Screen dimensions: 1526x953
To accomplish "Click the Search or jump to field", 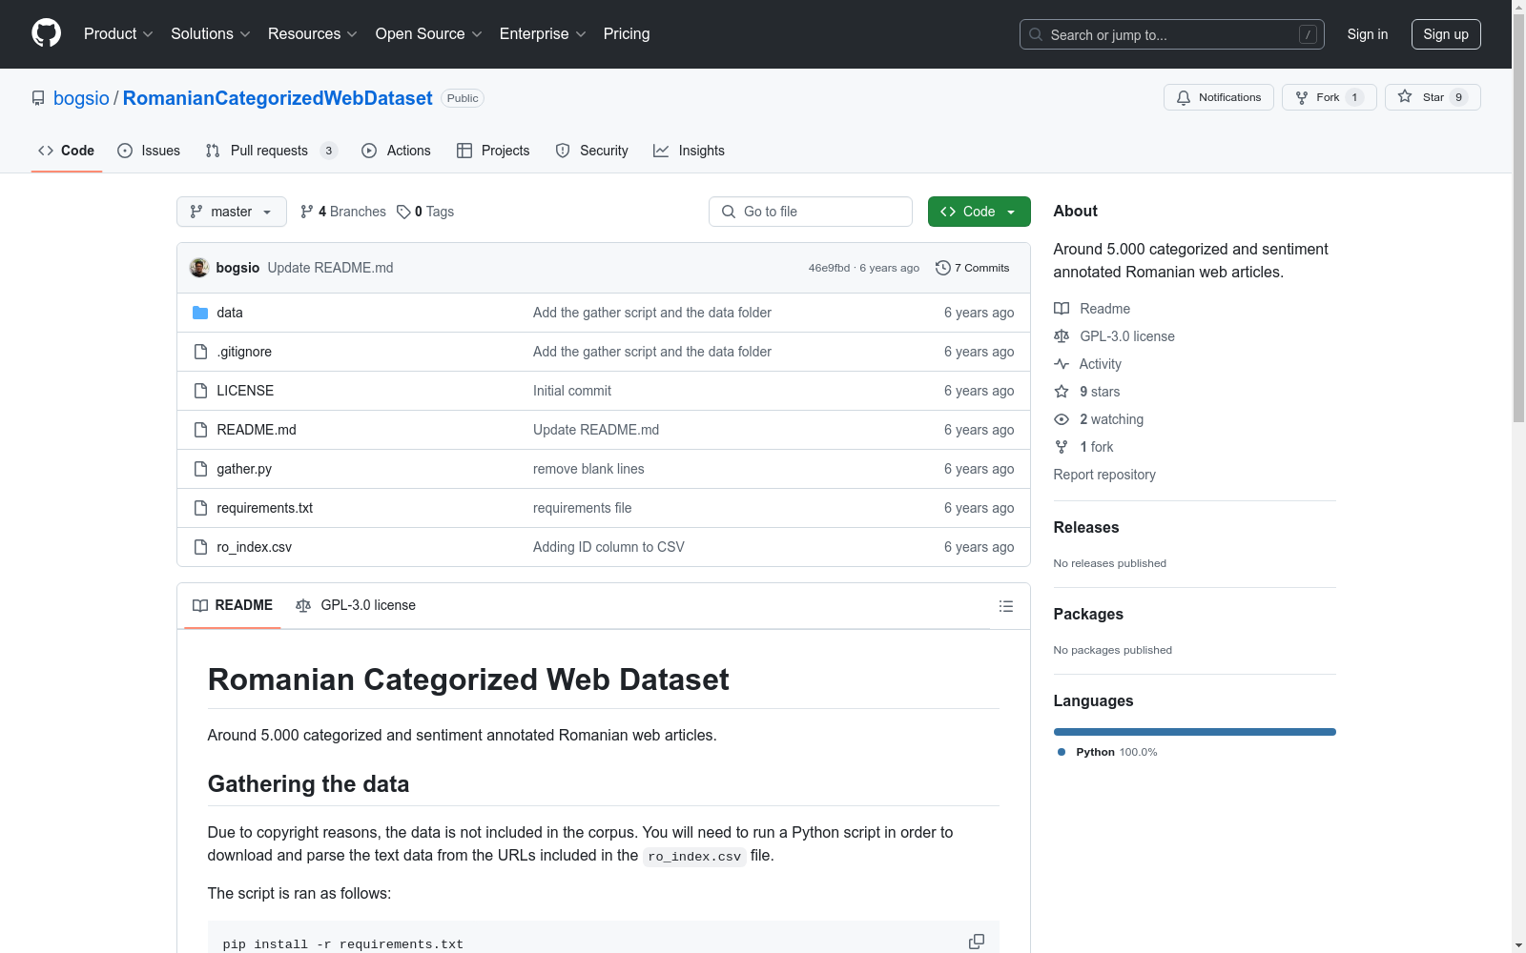I will (x=1172, y=34).
